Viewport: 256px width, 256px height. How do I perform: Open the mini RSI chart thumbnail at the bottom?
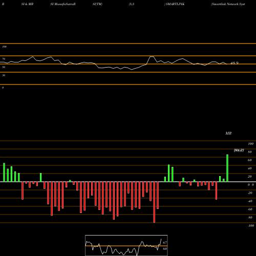pos(126,245)
